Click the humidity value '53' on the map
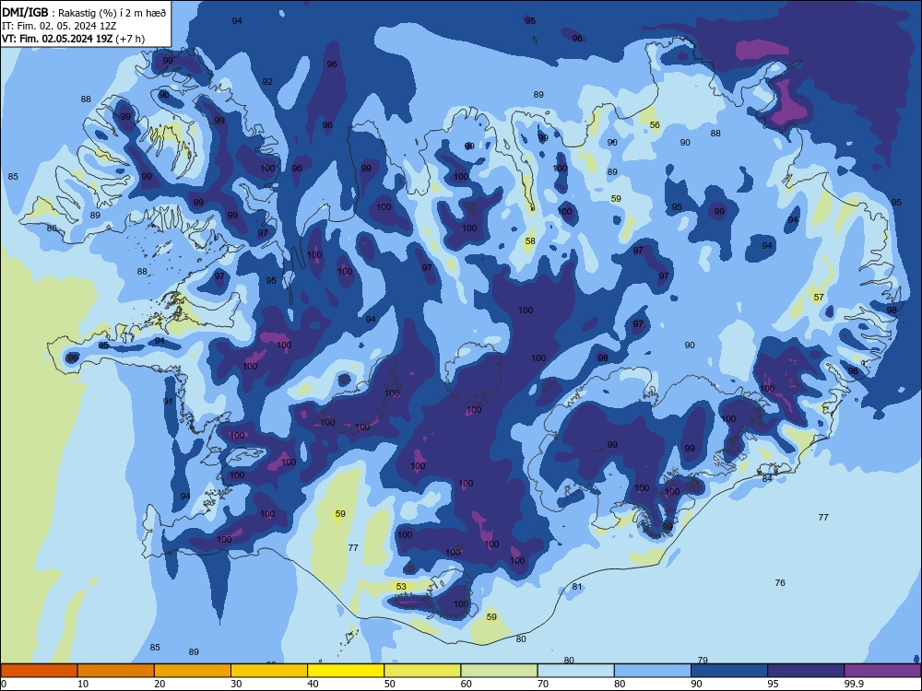 pyautogui.click(x=401, y=586)
